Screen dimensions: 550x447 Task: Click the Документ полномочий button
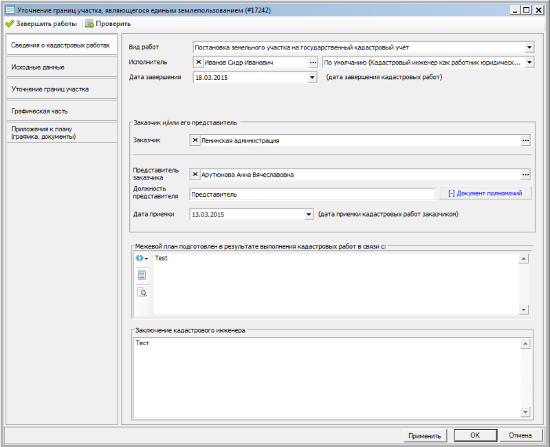(485, 194)
